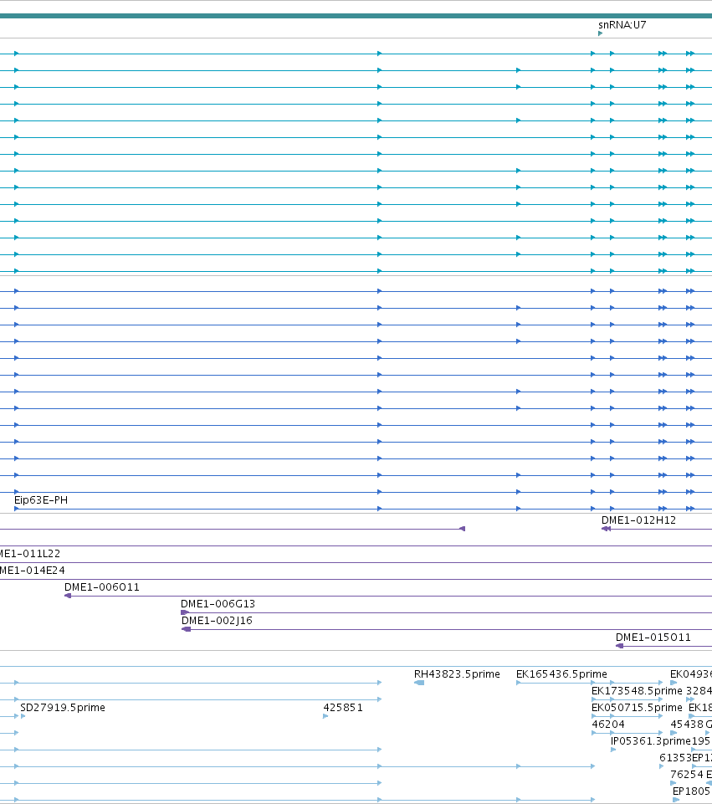This screenshot has height=804, width=712.
Task: Select the DME1-012H12 clone label
Action: point(638,520)
